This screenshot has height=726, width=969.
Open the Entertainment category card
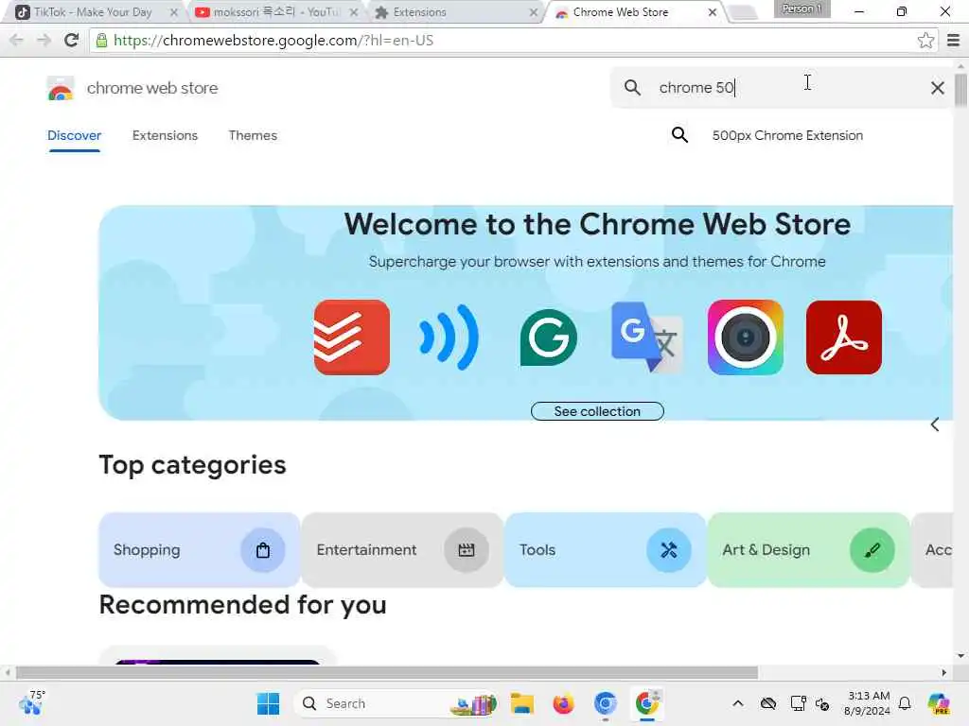pos(402,550)
